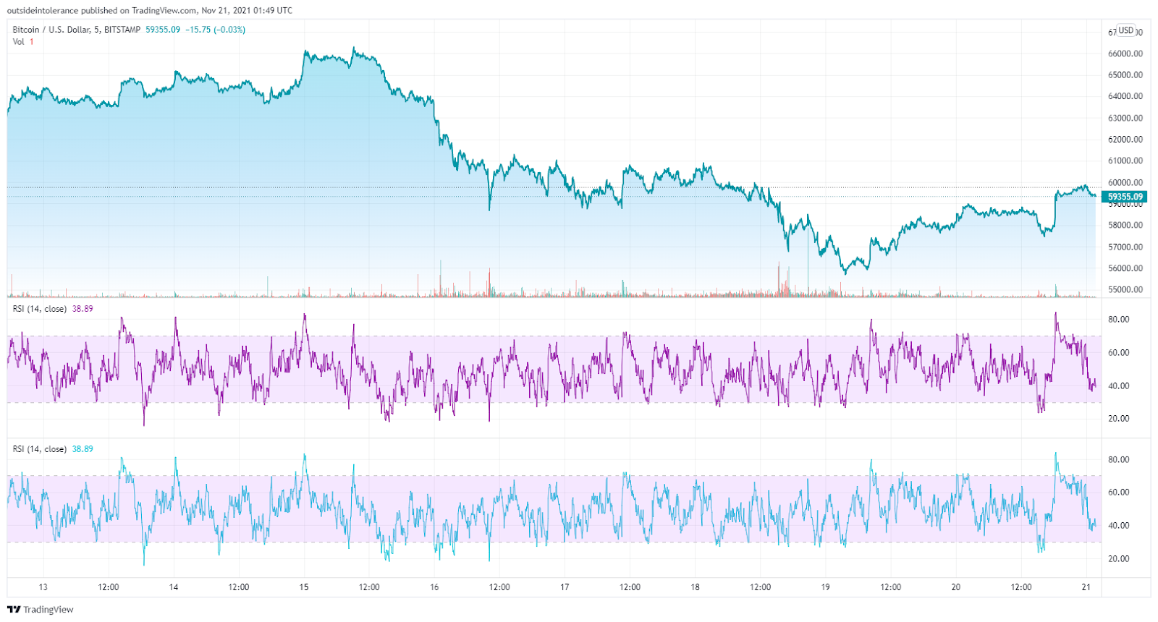Image resolution: width=1158 pixels, height=622 pixels.
Task: Click the highlighted 59355.09 current price tag
Action: (1125, 197)
